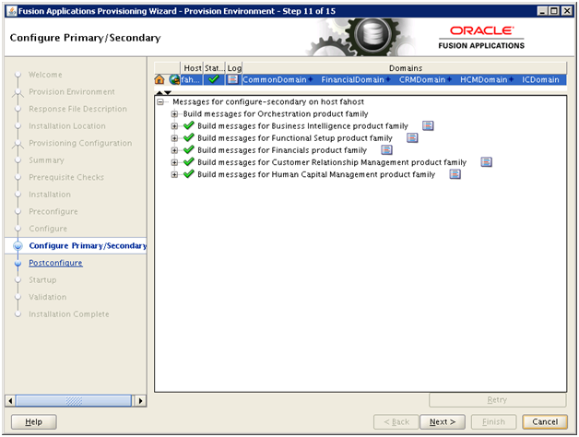579x437 pixels.
Task: Click the Cancel button
Action: [x=545, y=422]
